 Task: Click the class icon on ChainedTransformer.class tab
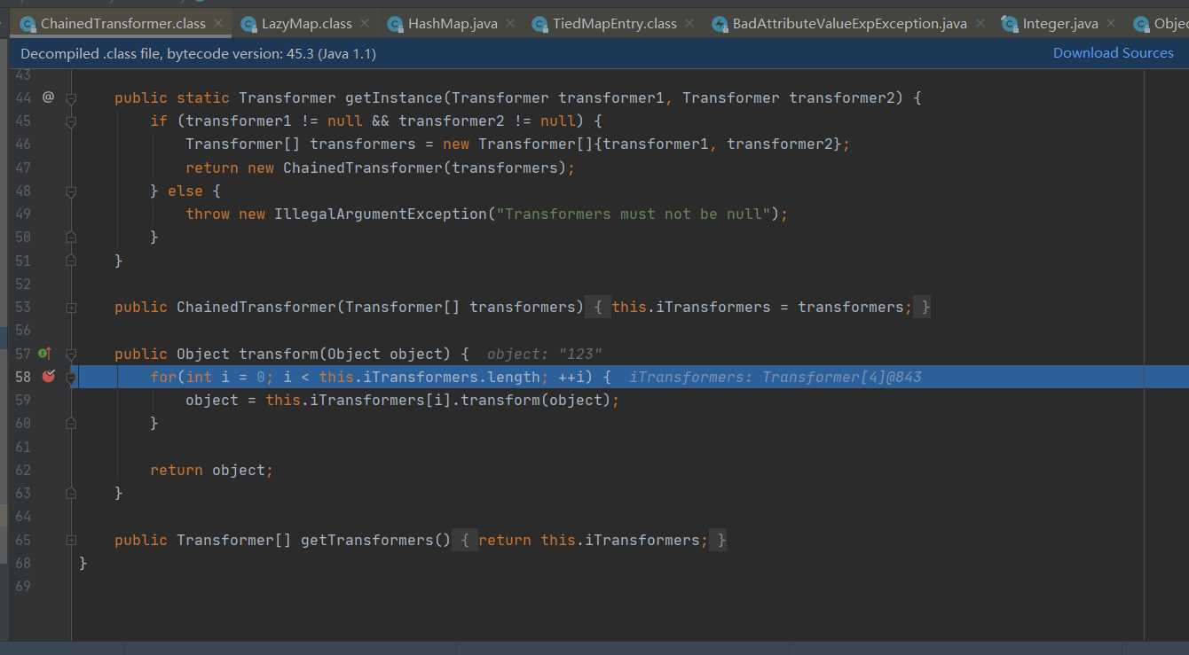[x=28, y=24]
